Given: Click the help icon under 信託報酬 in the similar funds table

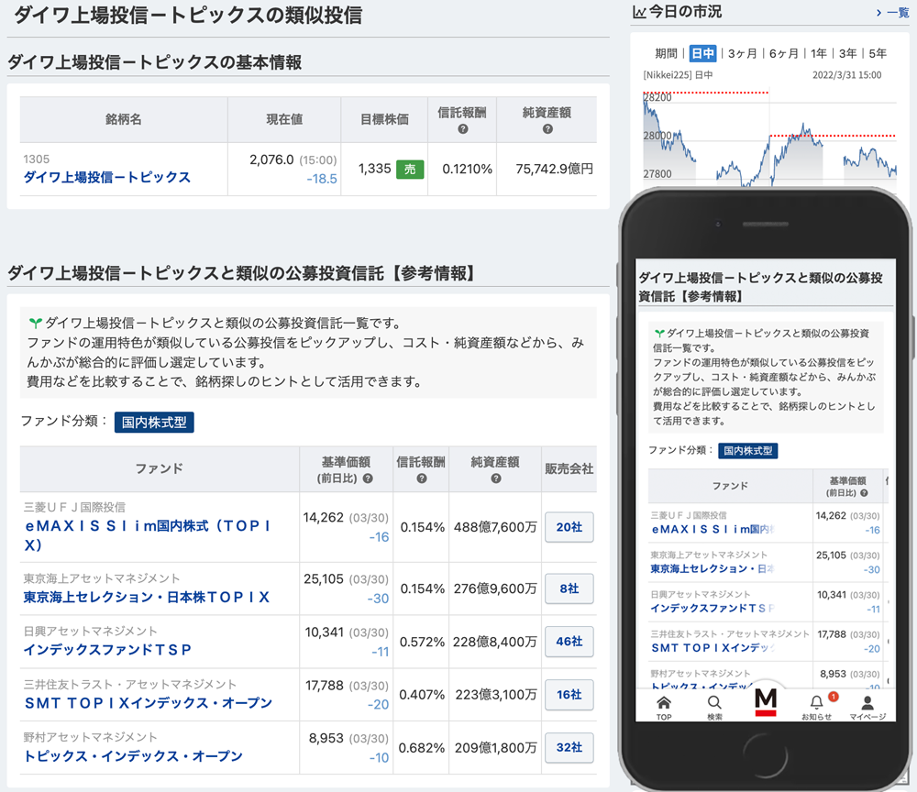Looking at the screenshot, I should [x=421, y=478].
